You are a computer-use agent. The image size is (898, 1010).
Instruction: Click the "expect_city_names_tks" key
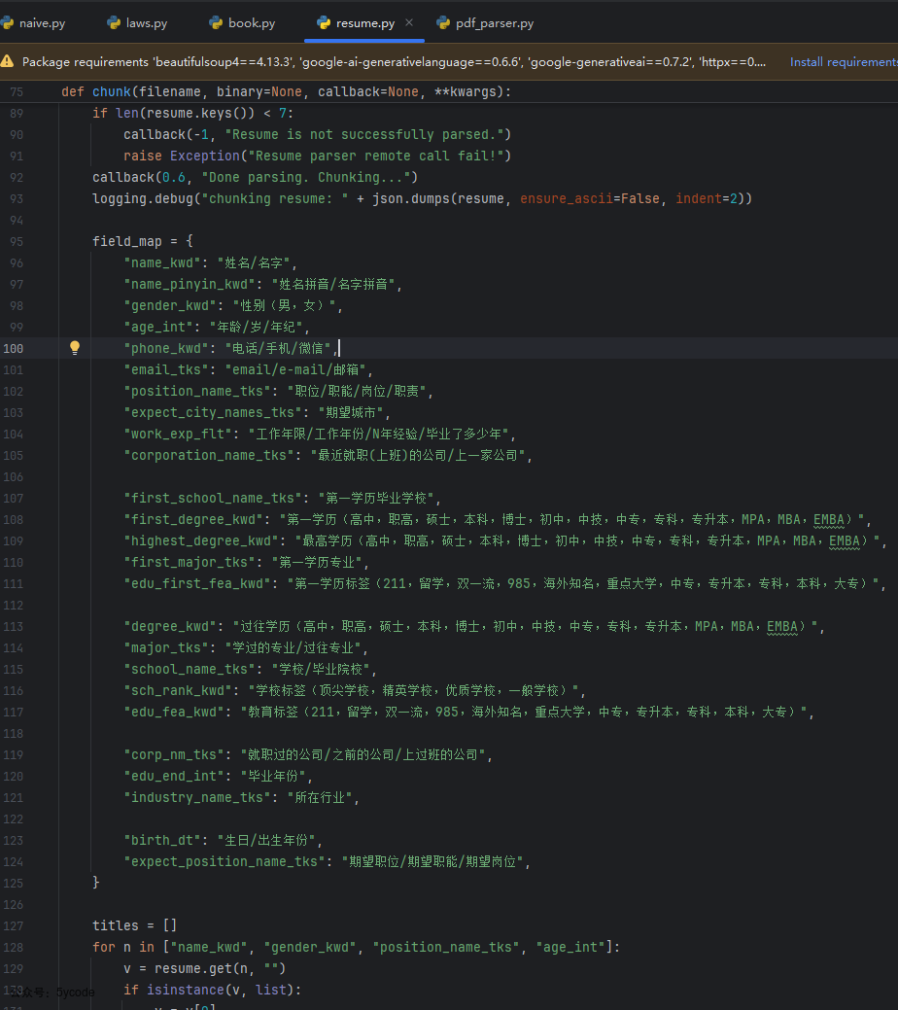[x=213, y=412]
